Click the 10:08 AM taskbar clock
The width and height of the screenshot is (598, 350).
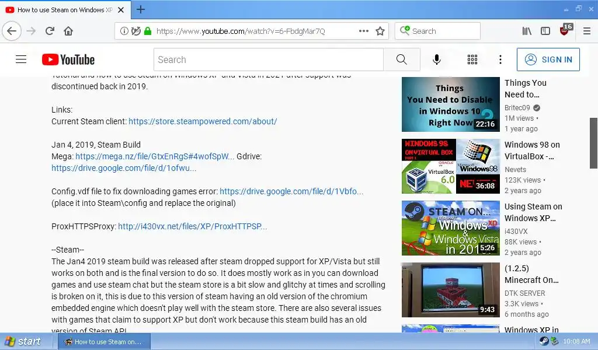pyautogui.click(x=576, y=342)
